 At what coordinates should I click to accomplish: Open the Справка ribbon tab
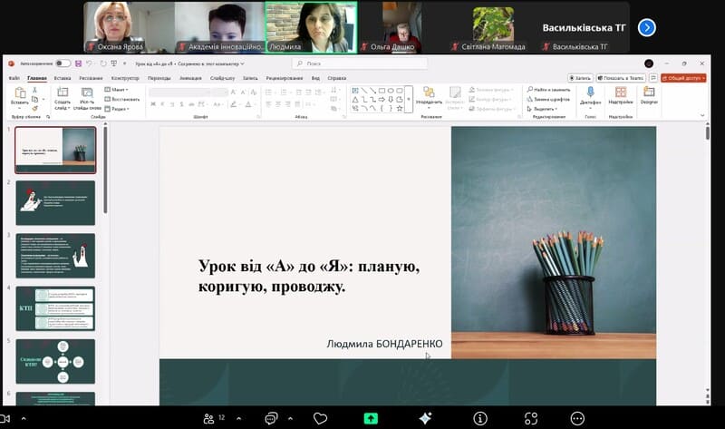point(336,78)
